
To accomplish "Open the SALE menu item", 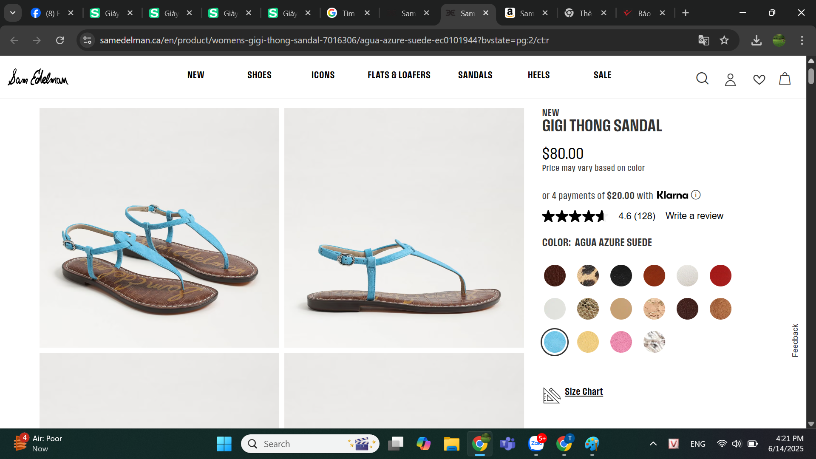I will tap(602, 75).
